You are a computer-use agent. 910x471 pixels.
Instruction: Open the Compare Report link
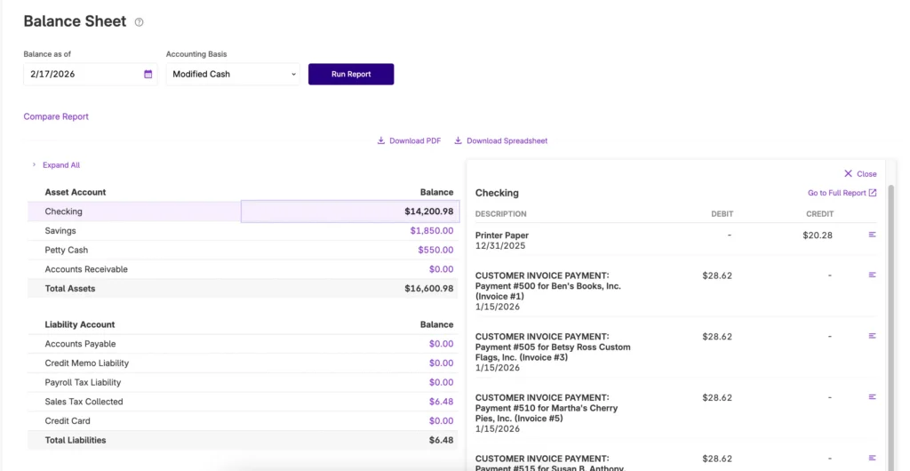56,116
